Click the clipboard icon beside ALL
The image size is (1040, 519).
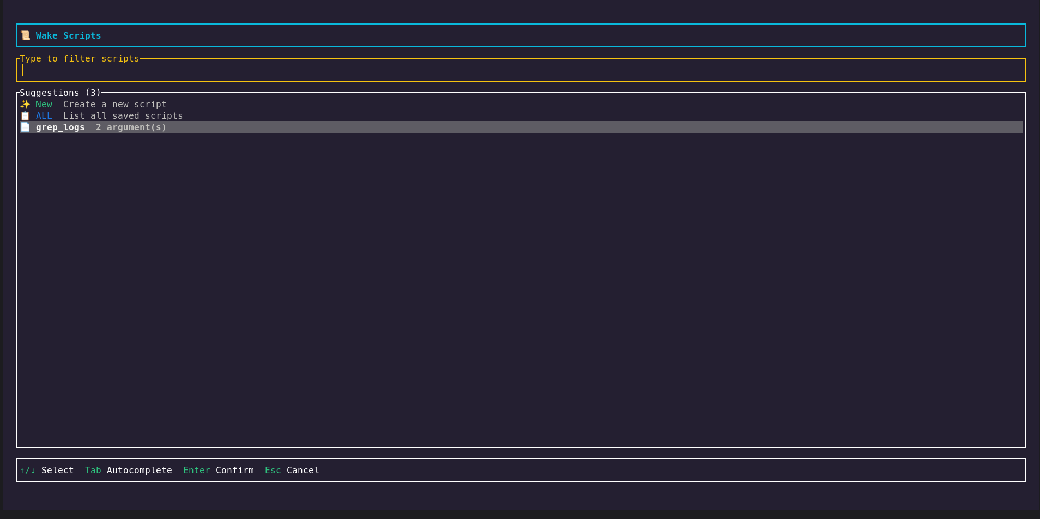(25, 115)
